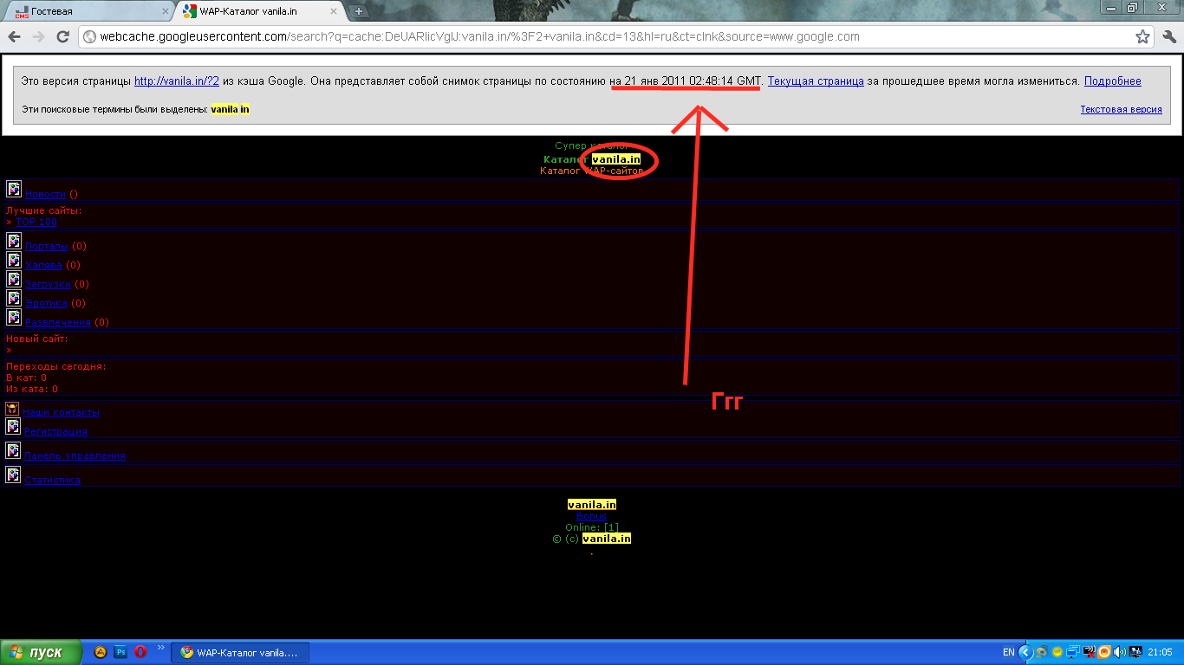Viewport: 1184px width, 665px height.
Task: Open the Загрузки category
Action: tap(49, 284)
